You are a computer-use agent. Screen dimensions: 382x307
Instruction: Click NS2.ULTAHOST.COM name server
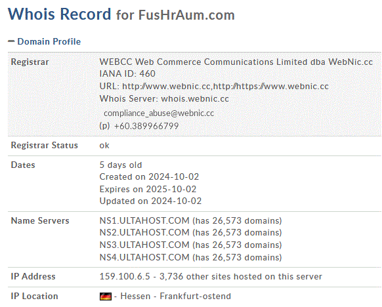coord(144,232)
